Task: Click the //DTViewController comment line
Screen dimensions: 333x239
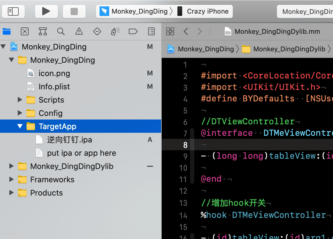Action: pyautogui.click(x=248, y=122)
